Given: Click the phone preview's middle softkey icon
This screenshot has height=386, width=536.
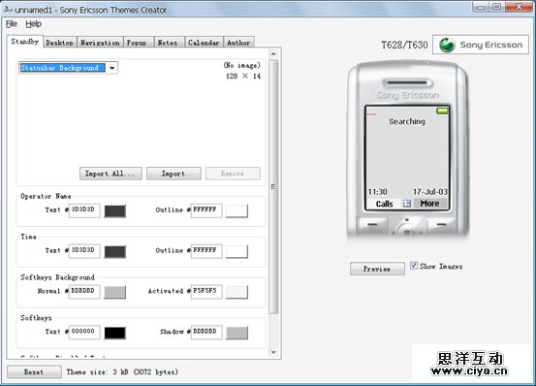Looking at the screenshot, I should pos(407,204).
